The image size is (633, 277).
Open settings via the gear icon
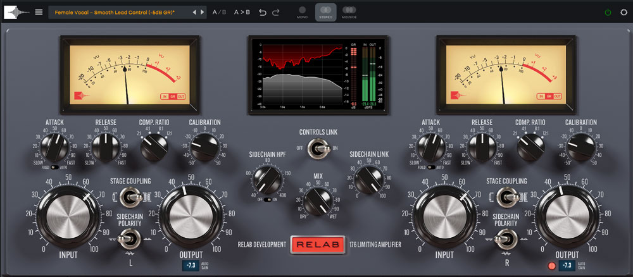(624, 12)
